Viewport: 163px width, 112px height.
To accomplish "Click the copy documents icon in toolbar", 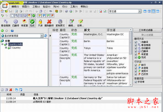I will 41,11.
